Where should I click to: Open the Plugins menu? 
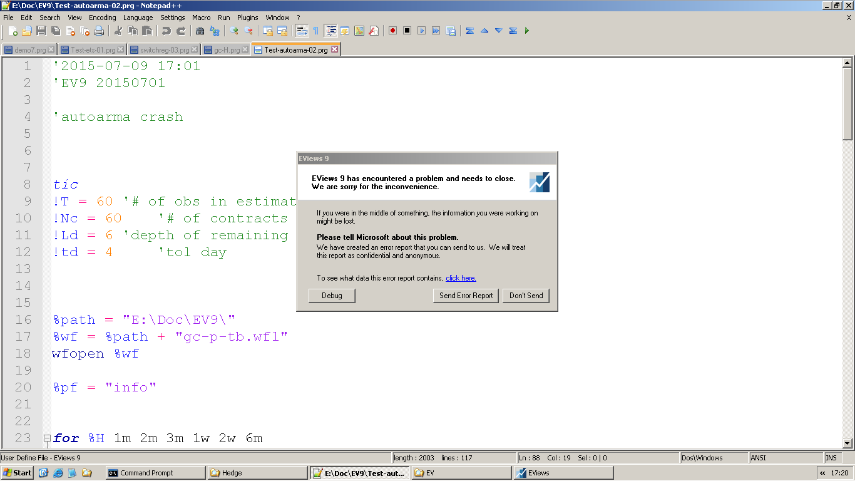248,18
